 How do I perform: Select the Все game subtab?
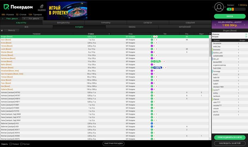(27, 27)
